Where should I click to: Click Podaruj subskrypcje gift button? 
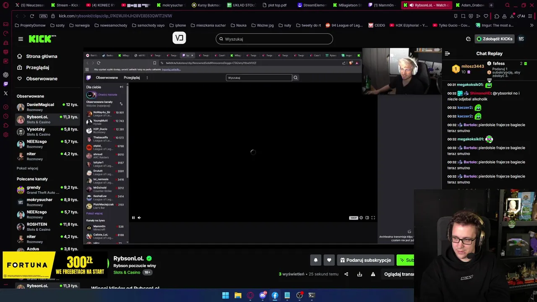[x=365, y=260]
